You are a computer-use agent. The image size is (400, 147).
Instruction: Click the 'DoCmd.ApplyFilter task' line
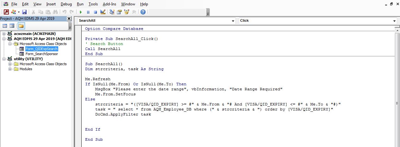(x=123, y=114)
